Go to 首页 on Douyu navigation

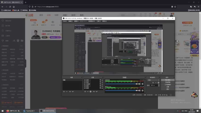[41, 15]
